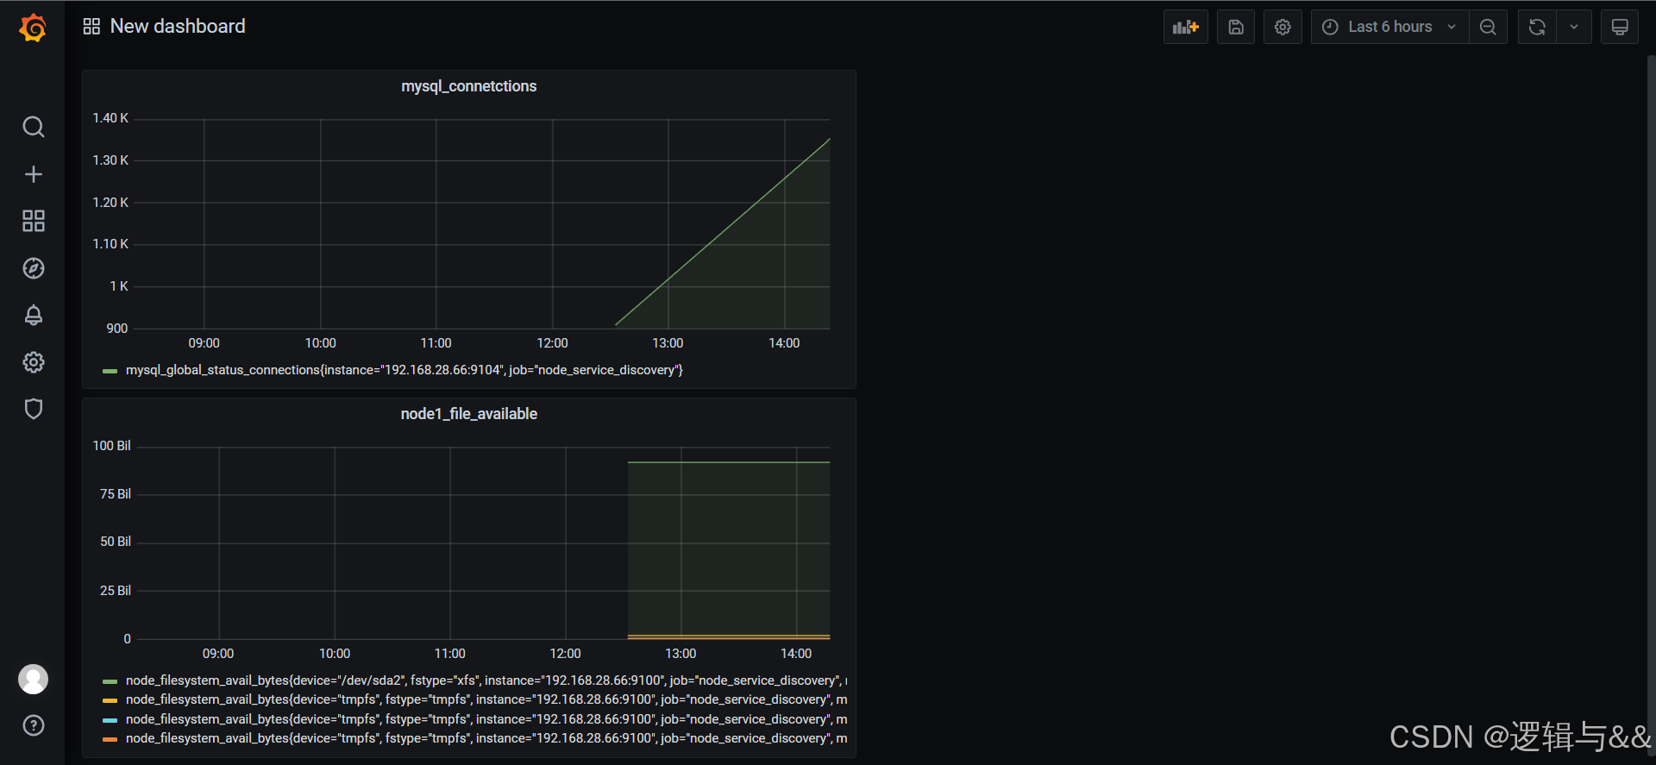Open the Search dashboards icon in sidebar
This screenshot has width=1656, height=765.
33,127
